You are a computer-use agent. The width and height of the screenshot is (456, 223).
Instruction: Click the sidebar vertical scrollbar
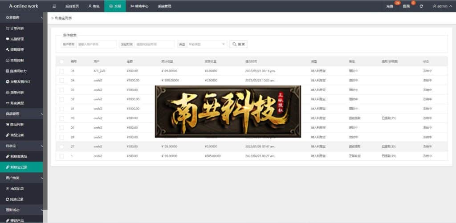click(x=45, y=110)
